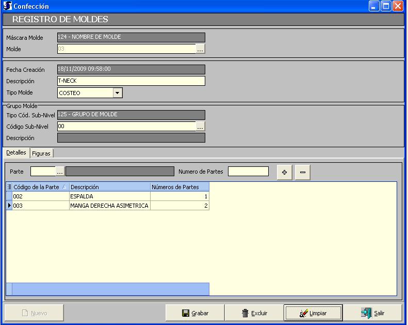408x325 pixels.
Task: Exit using the Salir button
Action: pos(373,313)
